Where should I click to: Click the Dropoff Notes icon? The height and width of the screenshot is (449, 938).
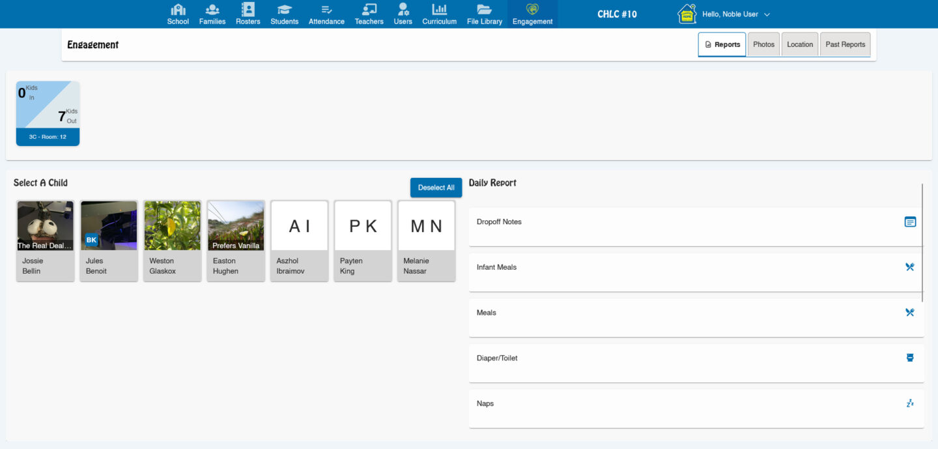[910, 222]
